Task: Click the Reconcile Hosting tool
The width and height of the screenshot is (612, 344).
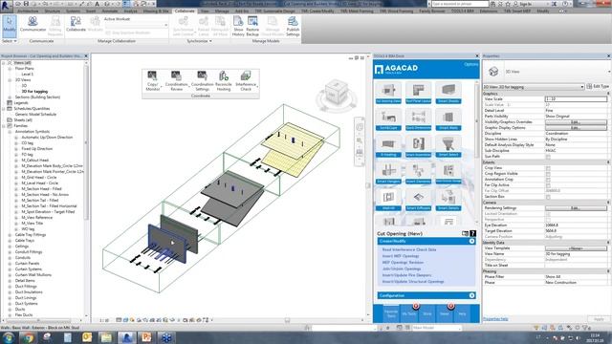Action: pyautogui.click(x=224, y=80)
